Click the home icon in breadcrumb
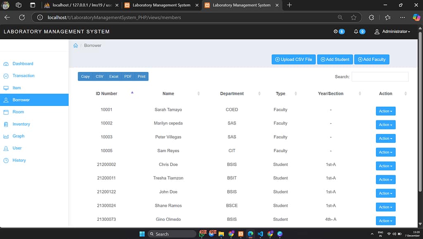The image size is (423, 239). (x=76, y=45)
